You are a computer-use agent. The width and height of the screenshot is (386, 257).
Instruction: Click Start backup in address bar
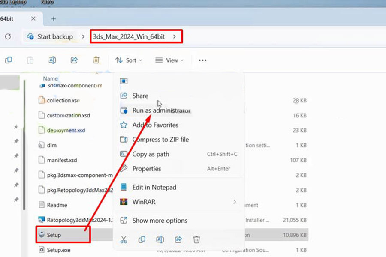(50, 36)
